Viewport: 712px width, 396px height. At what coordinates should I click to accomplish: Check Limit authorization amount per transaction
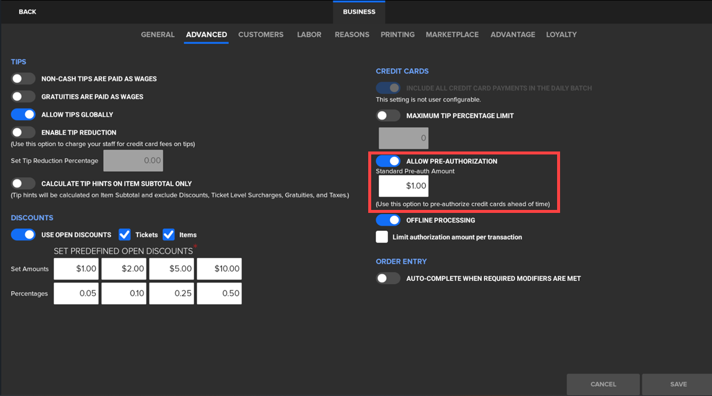coord(382,237)
